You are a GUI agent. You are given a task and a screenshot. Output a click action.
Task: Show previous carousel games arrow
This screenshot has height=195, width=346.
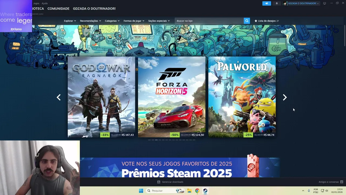click(59, 97)
